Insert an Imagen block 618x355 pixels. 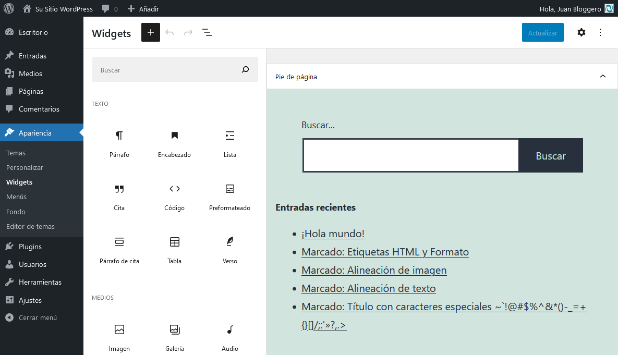pos(119,335)
